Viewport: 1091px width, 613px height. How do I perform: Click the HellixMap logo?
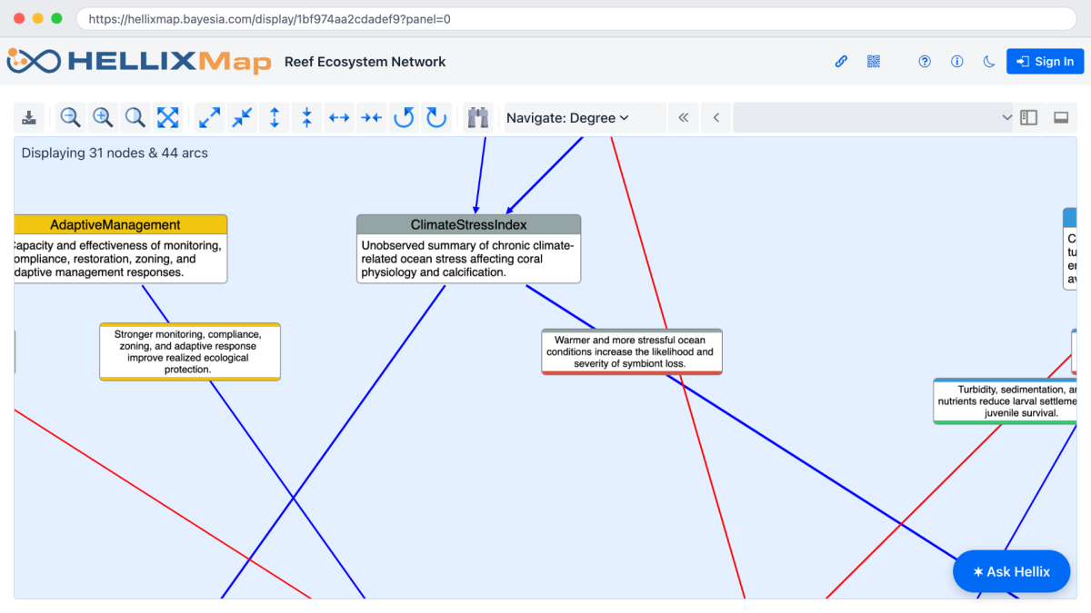pyautogui.click(x=138, y=61)
